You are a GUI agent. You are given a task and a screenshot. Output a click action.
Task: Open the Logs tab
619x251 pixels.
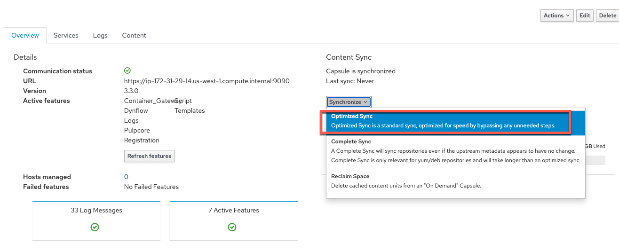[100, 35]
